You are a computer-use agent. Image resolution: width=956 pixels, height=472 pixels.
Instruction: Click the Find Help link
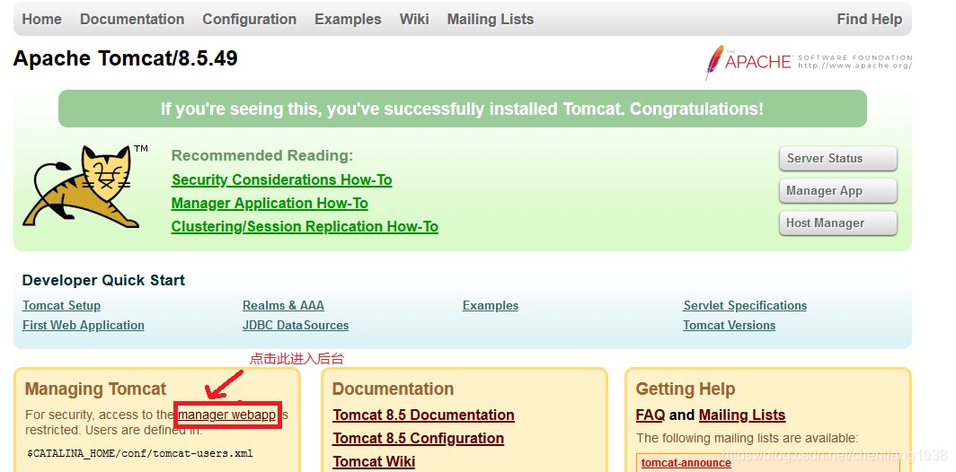click(x=870, y=20)
